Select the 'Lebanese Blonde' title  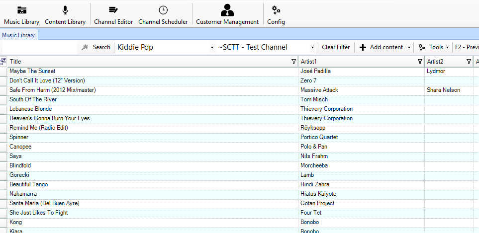(x=30, y=109)
